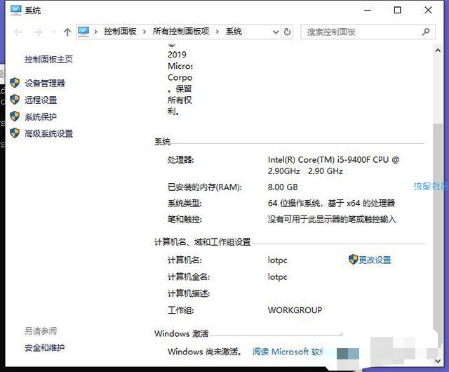This screenshot has width=449, height=372.
Task: Expand chevron after 所有控制面板项 breadcrumb
Action: click(x=217, y=32)
